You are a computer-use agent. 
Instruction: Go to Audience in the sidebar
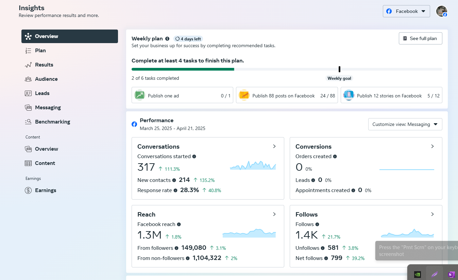[46, 79]
